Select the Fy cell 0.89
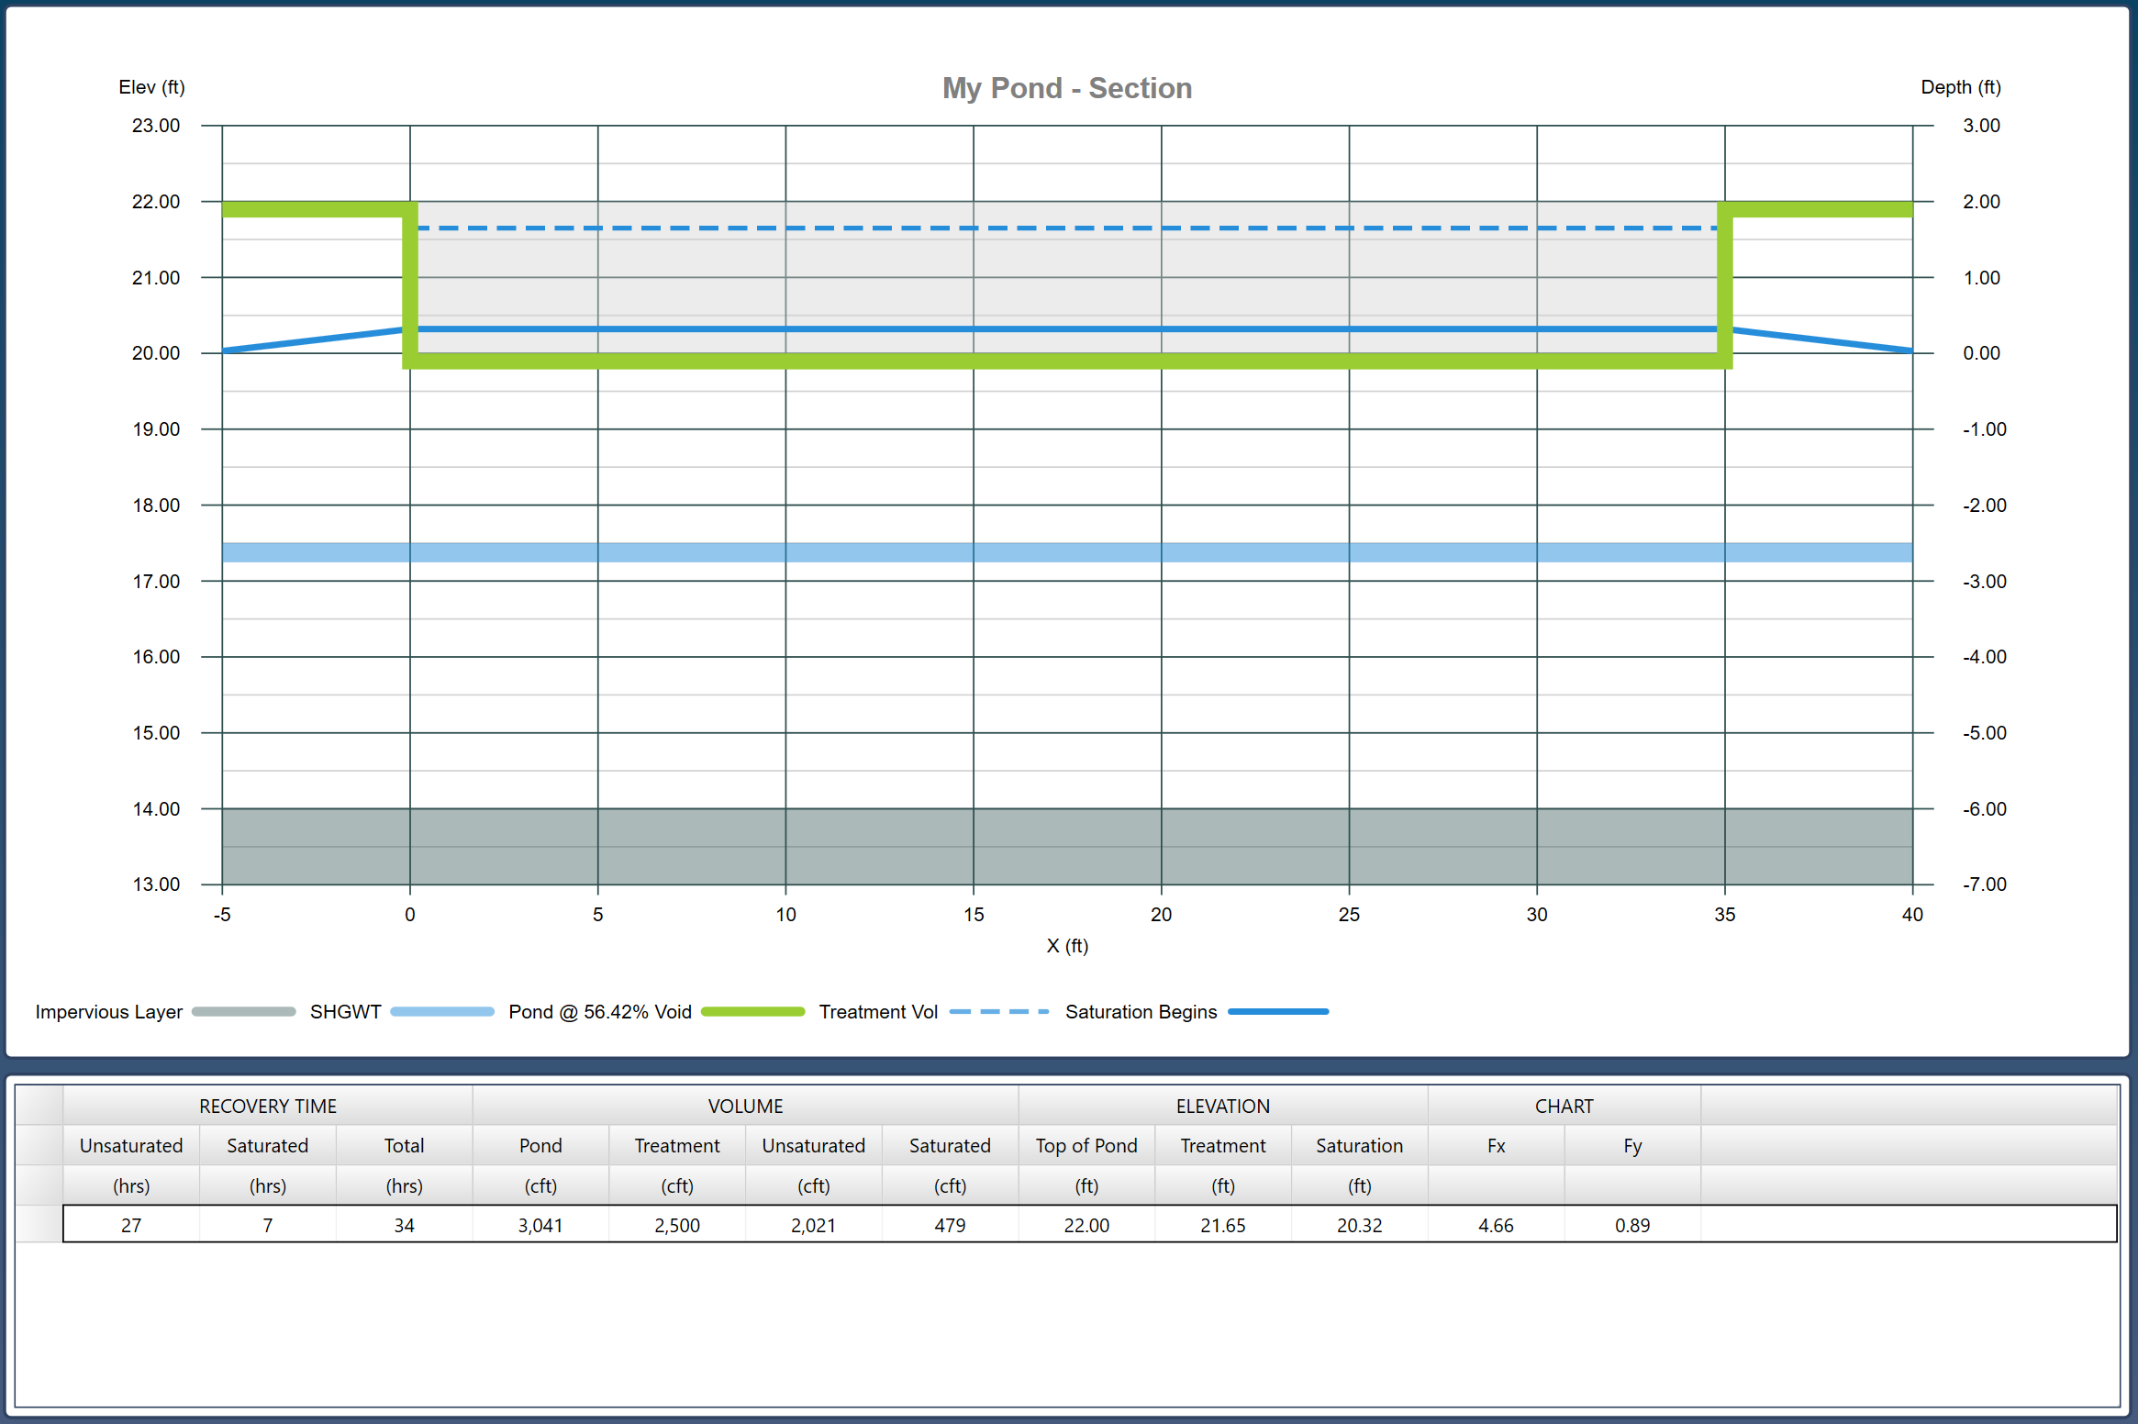The width and height of the screenshot is (2138, 1424). click(x=1632, y=1225)
